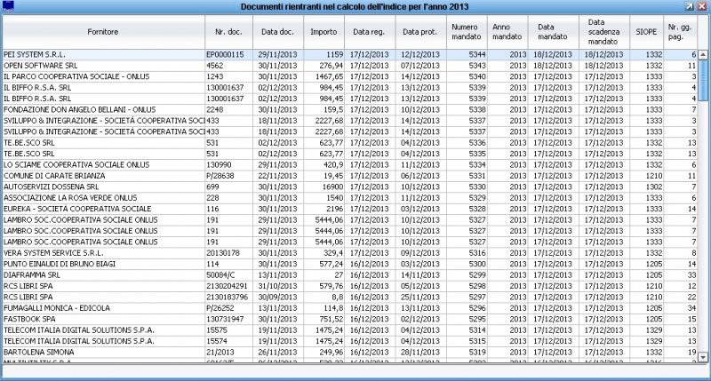Click scrollbar up arrow button

point(703,55)
